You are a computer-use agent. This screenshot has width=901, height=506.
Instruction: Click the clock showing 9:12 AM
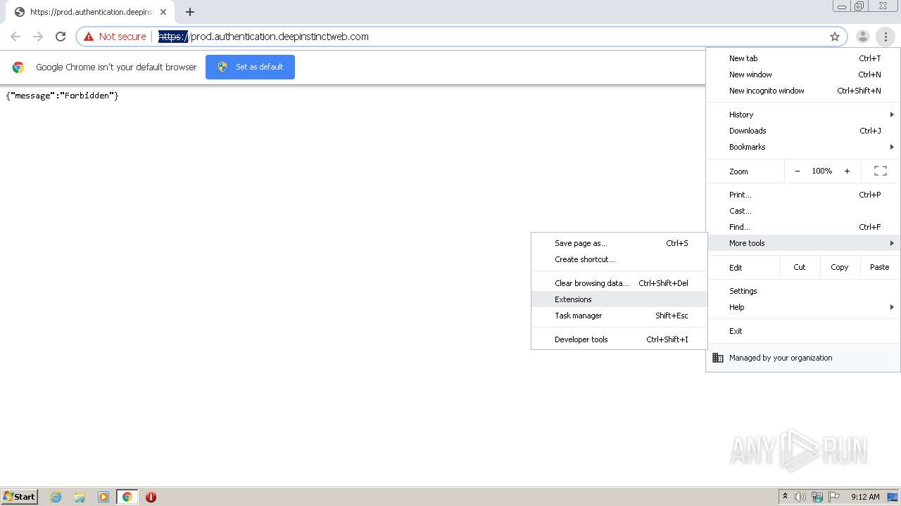(865, 497)
